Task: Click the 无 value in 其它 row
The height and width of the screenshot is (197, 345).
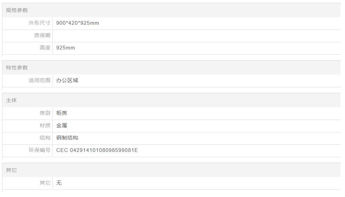Action: coord(59,183)
